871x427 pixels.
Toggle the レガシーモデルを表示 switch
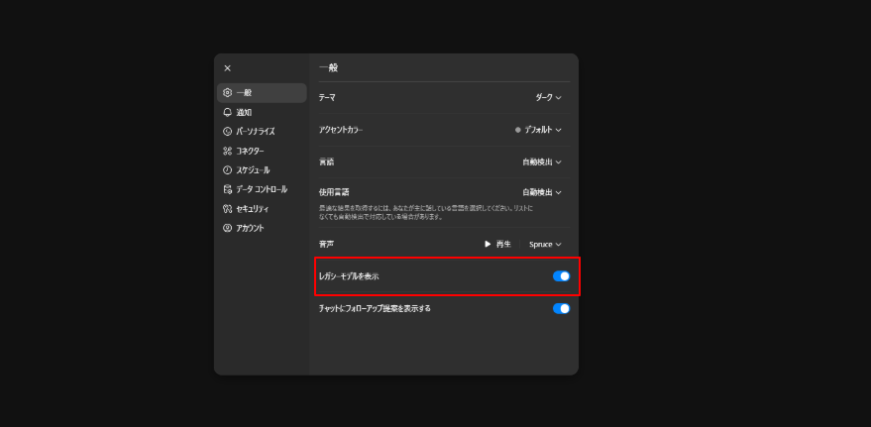pos(561,276)
